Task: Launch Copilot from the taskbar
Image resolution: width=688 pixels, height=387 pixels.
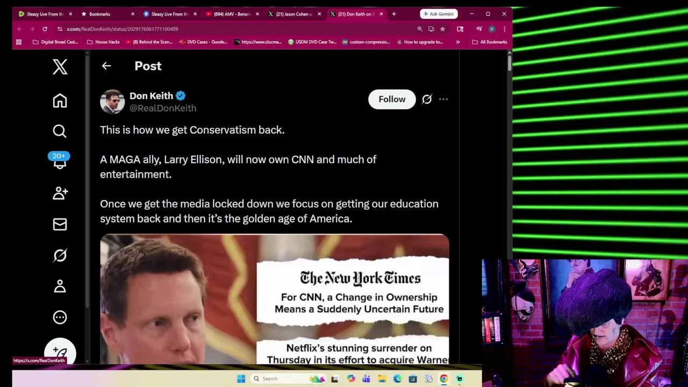Action: [x=351, y=378]
